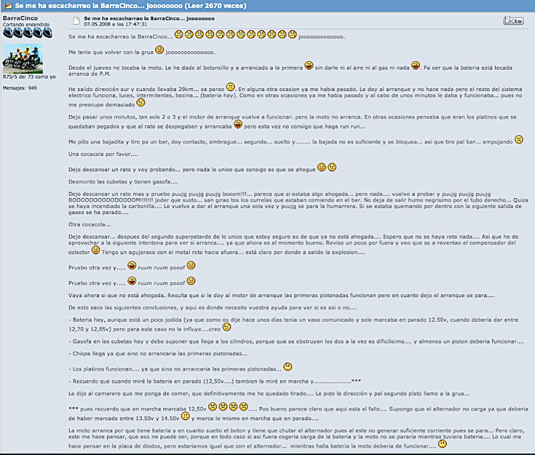Click laughing emoji after 'a la primera'

point(309,66)
